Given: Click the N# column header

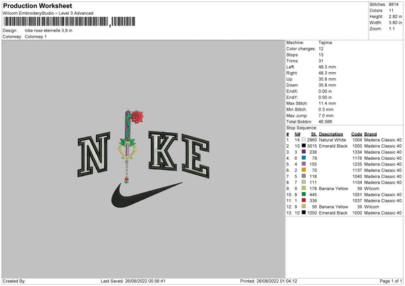Looking at the screenshot, I should pos(297,134).
